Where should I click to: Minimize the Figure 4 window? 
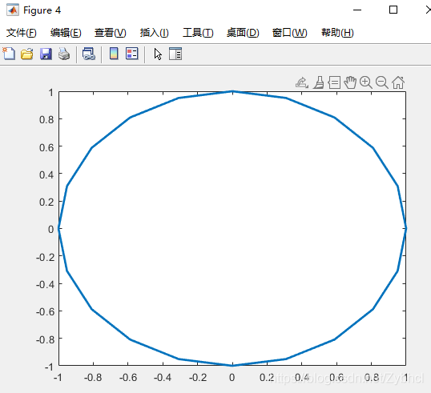pyautogui.click(x=357, y=10)
